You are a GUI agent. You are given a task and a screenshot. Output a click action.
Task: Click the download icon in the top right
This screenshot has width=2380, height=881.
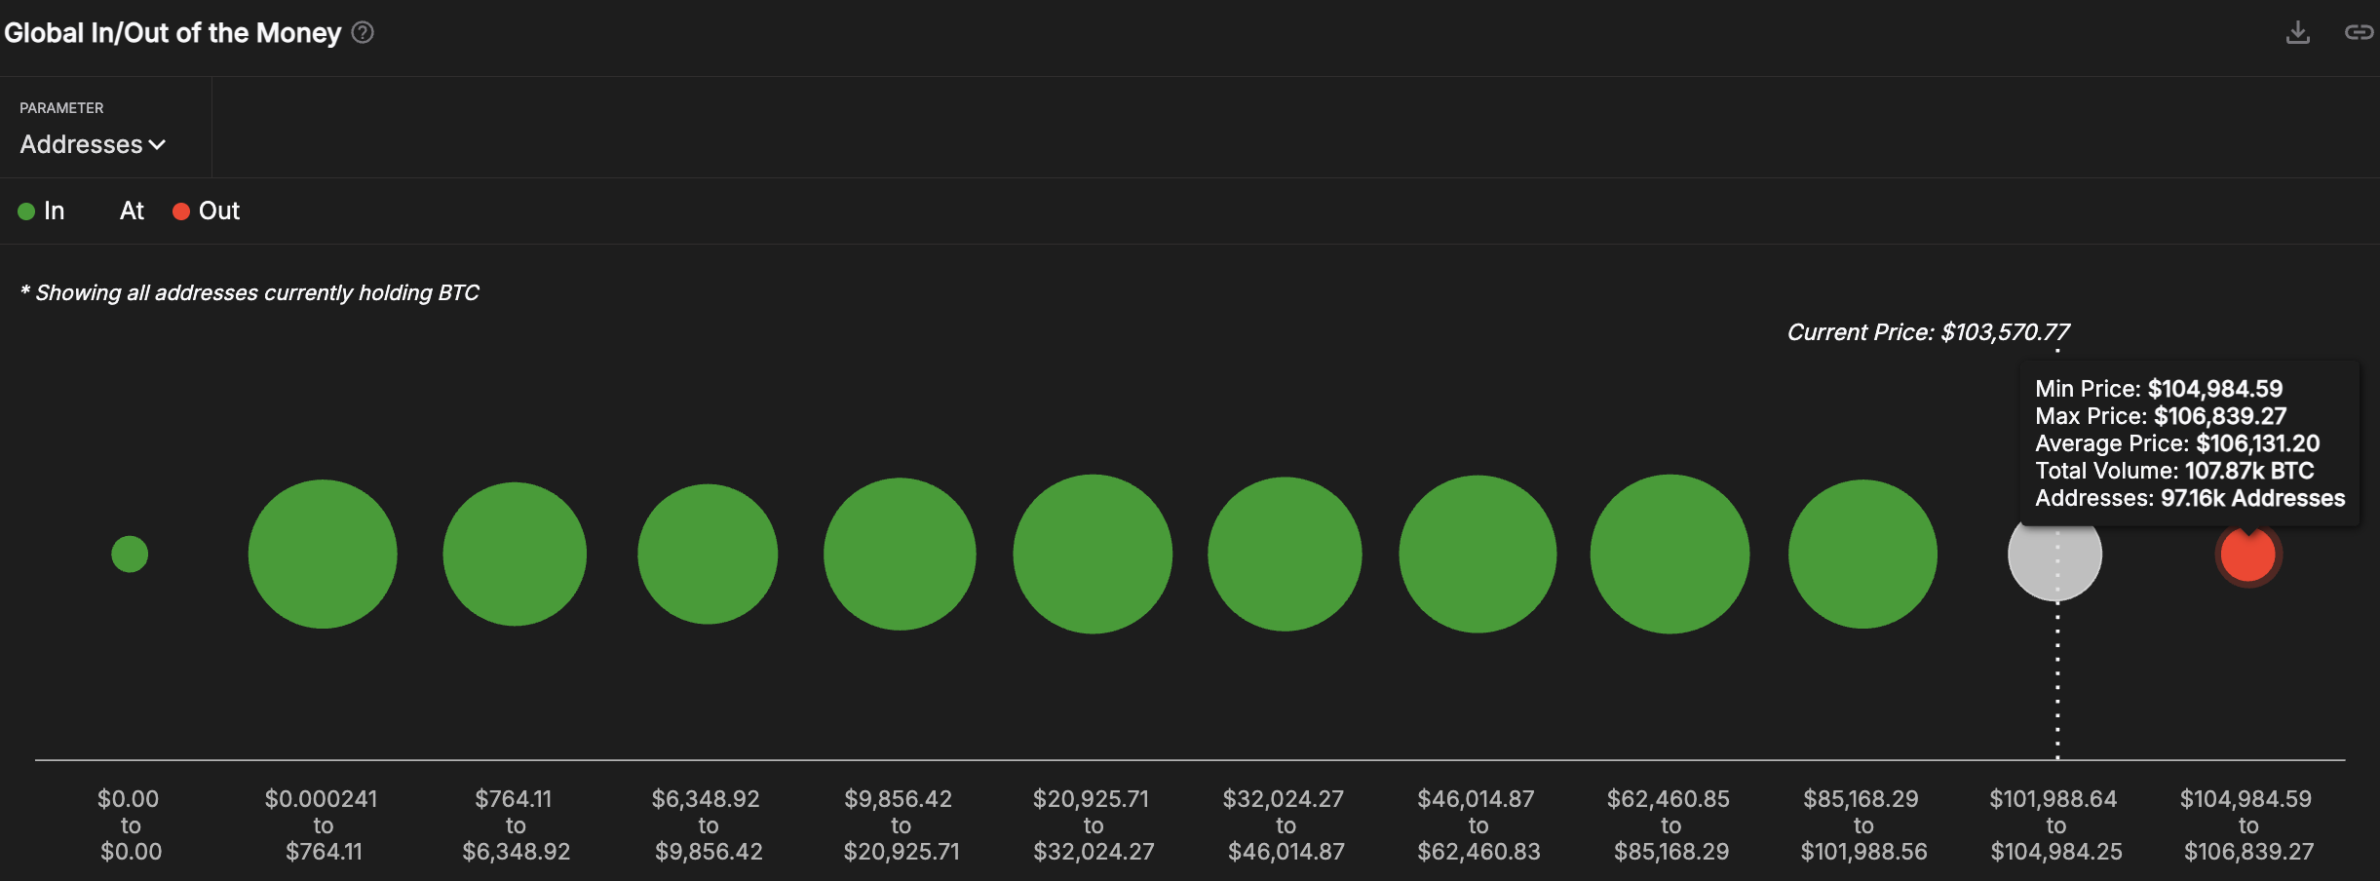[x=2299, y=32]
